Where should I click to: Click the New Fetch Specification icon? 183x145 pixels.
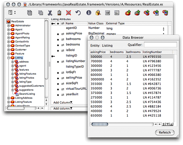point(156,13)
